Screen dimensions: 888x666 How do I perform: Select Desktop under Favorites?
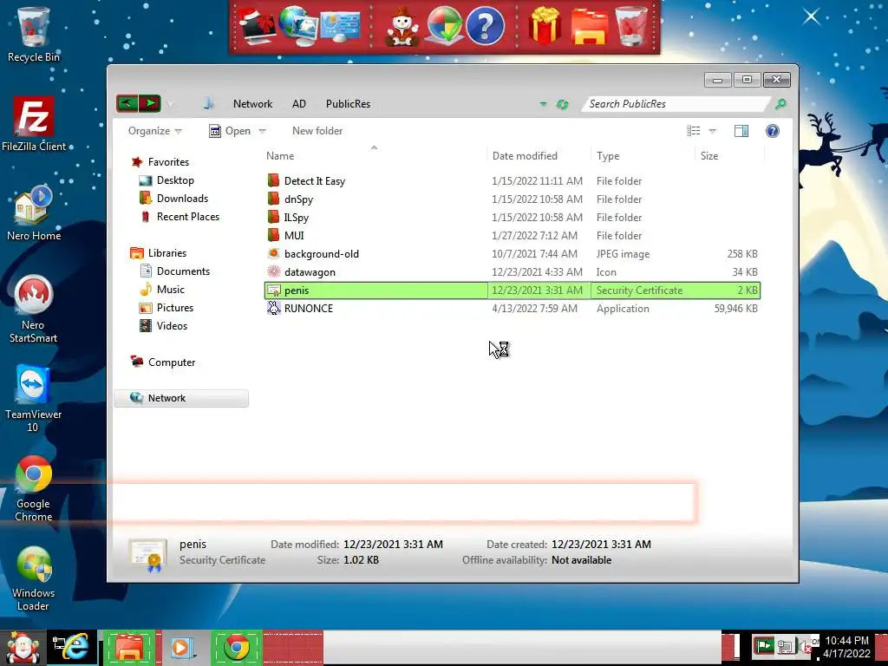tap(166, 180)
